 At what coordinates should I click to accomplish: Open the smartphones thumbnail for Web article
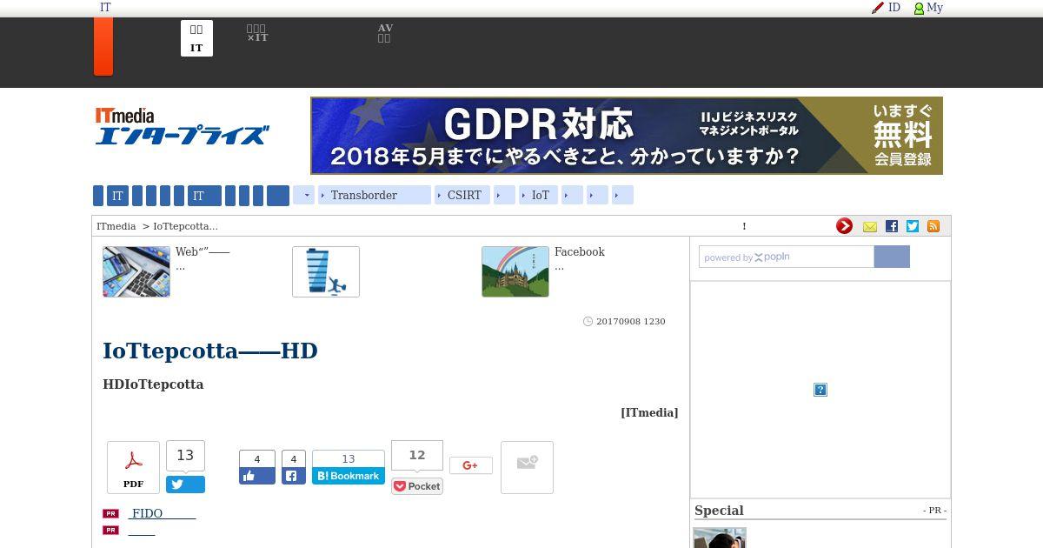point(136,271)
